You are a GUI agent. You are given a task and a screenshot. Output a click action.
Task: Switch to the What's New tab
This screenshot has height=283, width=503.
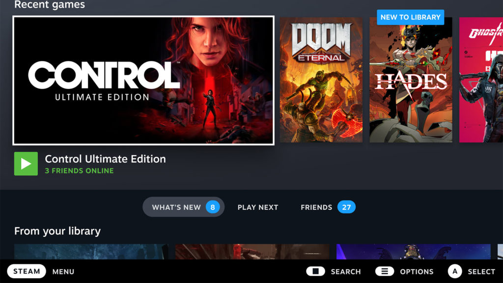(x=184, y=207)
